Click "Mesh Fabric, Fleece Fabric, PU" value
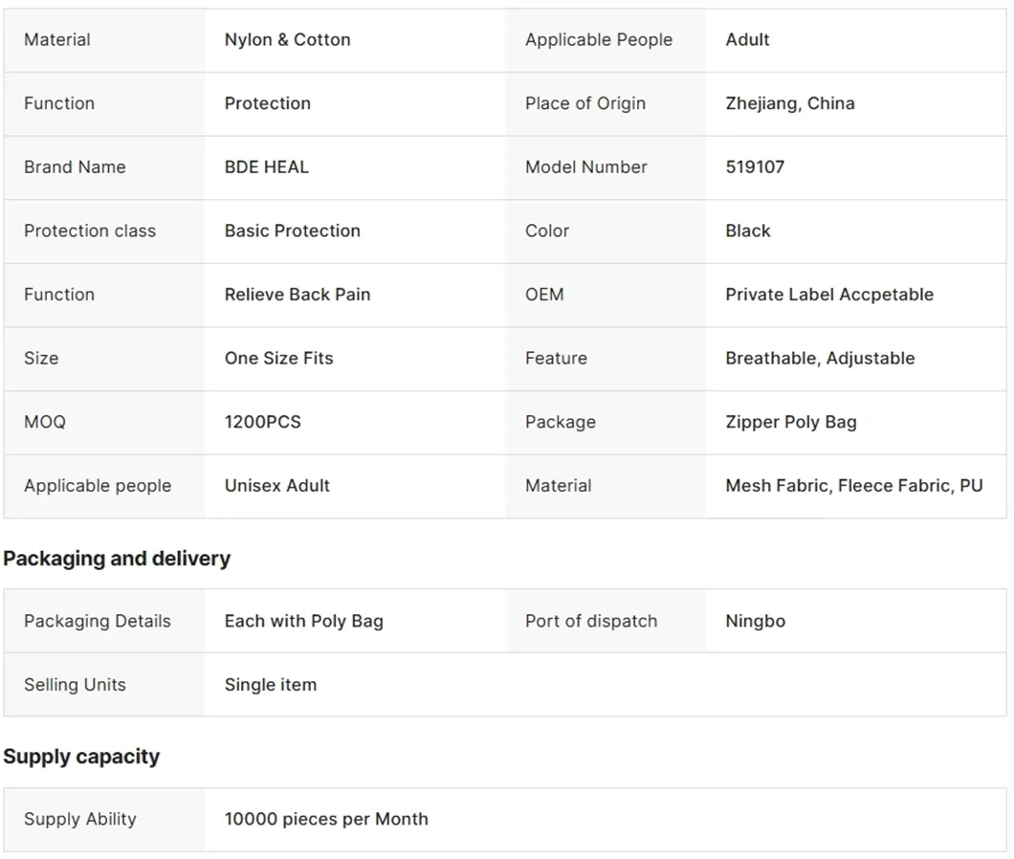This screenshot has height=859, width=1014. tap(853, 486)
